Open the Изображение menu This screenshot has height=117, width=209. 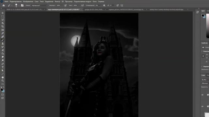coord(28,2)
